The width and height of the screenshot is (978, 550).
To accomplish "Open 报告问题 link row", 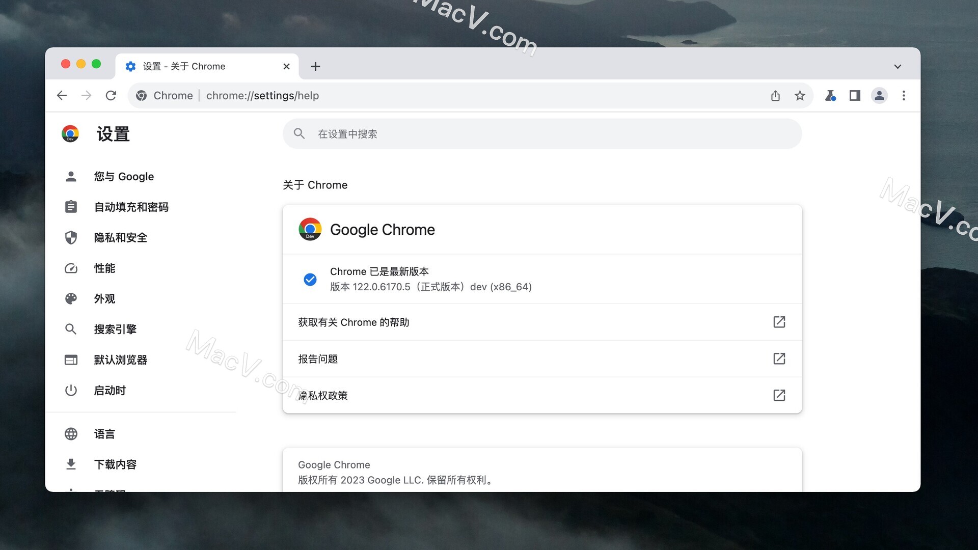I will coord(542,359).
